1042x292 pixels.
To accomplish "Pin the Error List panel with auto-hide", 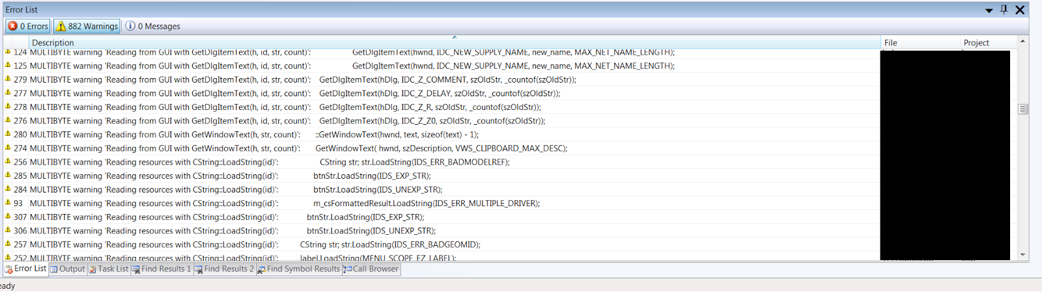I will click(x=1004, y=10).
